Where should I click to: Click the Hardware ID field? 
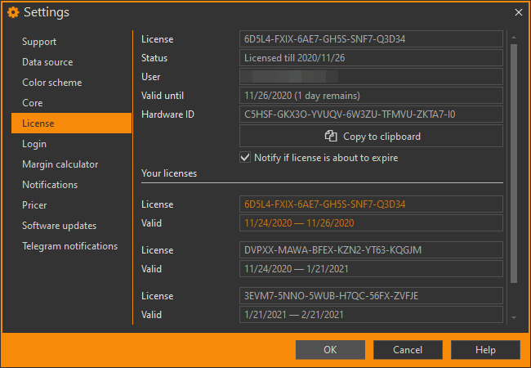click(x=371, y=114)
